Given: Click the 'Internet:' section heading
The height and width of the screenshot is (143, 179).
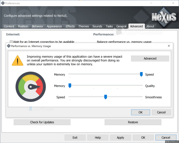Looking at the screenshot, I should pyautogui.click(x=13, y=34).
